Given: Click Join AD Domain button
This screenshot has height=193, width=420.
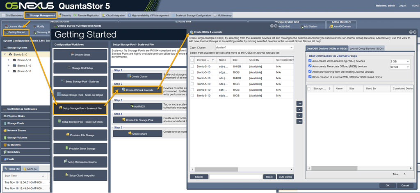Looking at the screenshot, I should 339,27.
